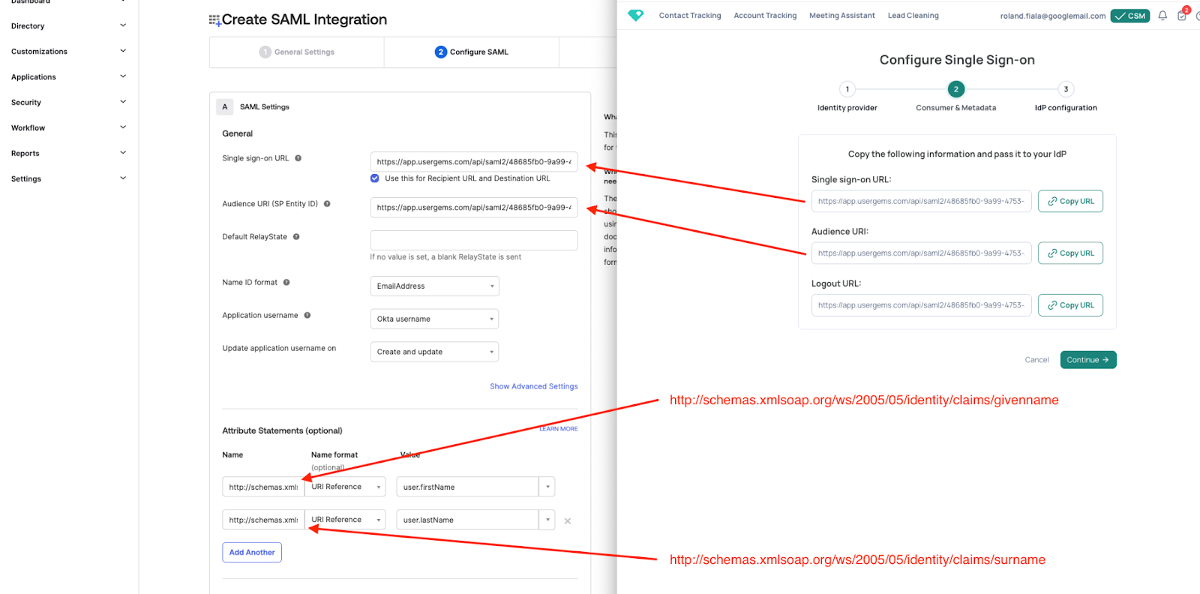Click Add Another attribute statement
The image size is (1200, 594).
coord(252,553)
